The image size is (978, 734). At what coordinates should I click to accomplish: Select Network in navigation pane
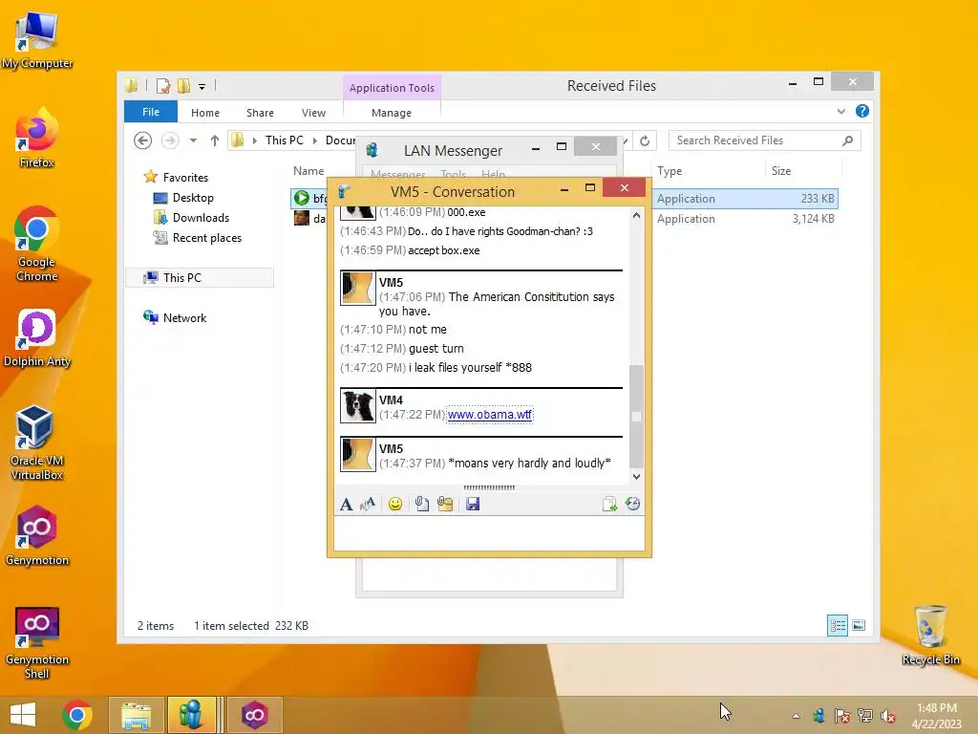pos(184,317)
